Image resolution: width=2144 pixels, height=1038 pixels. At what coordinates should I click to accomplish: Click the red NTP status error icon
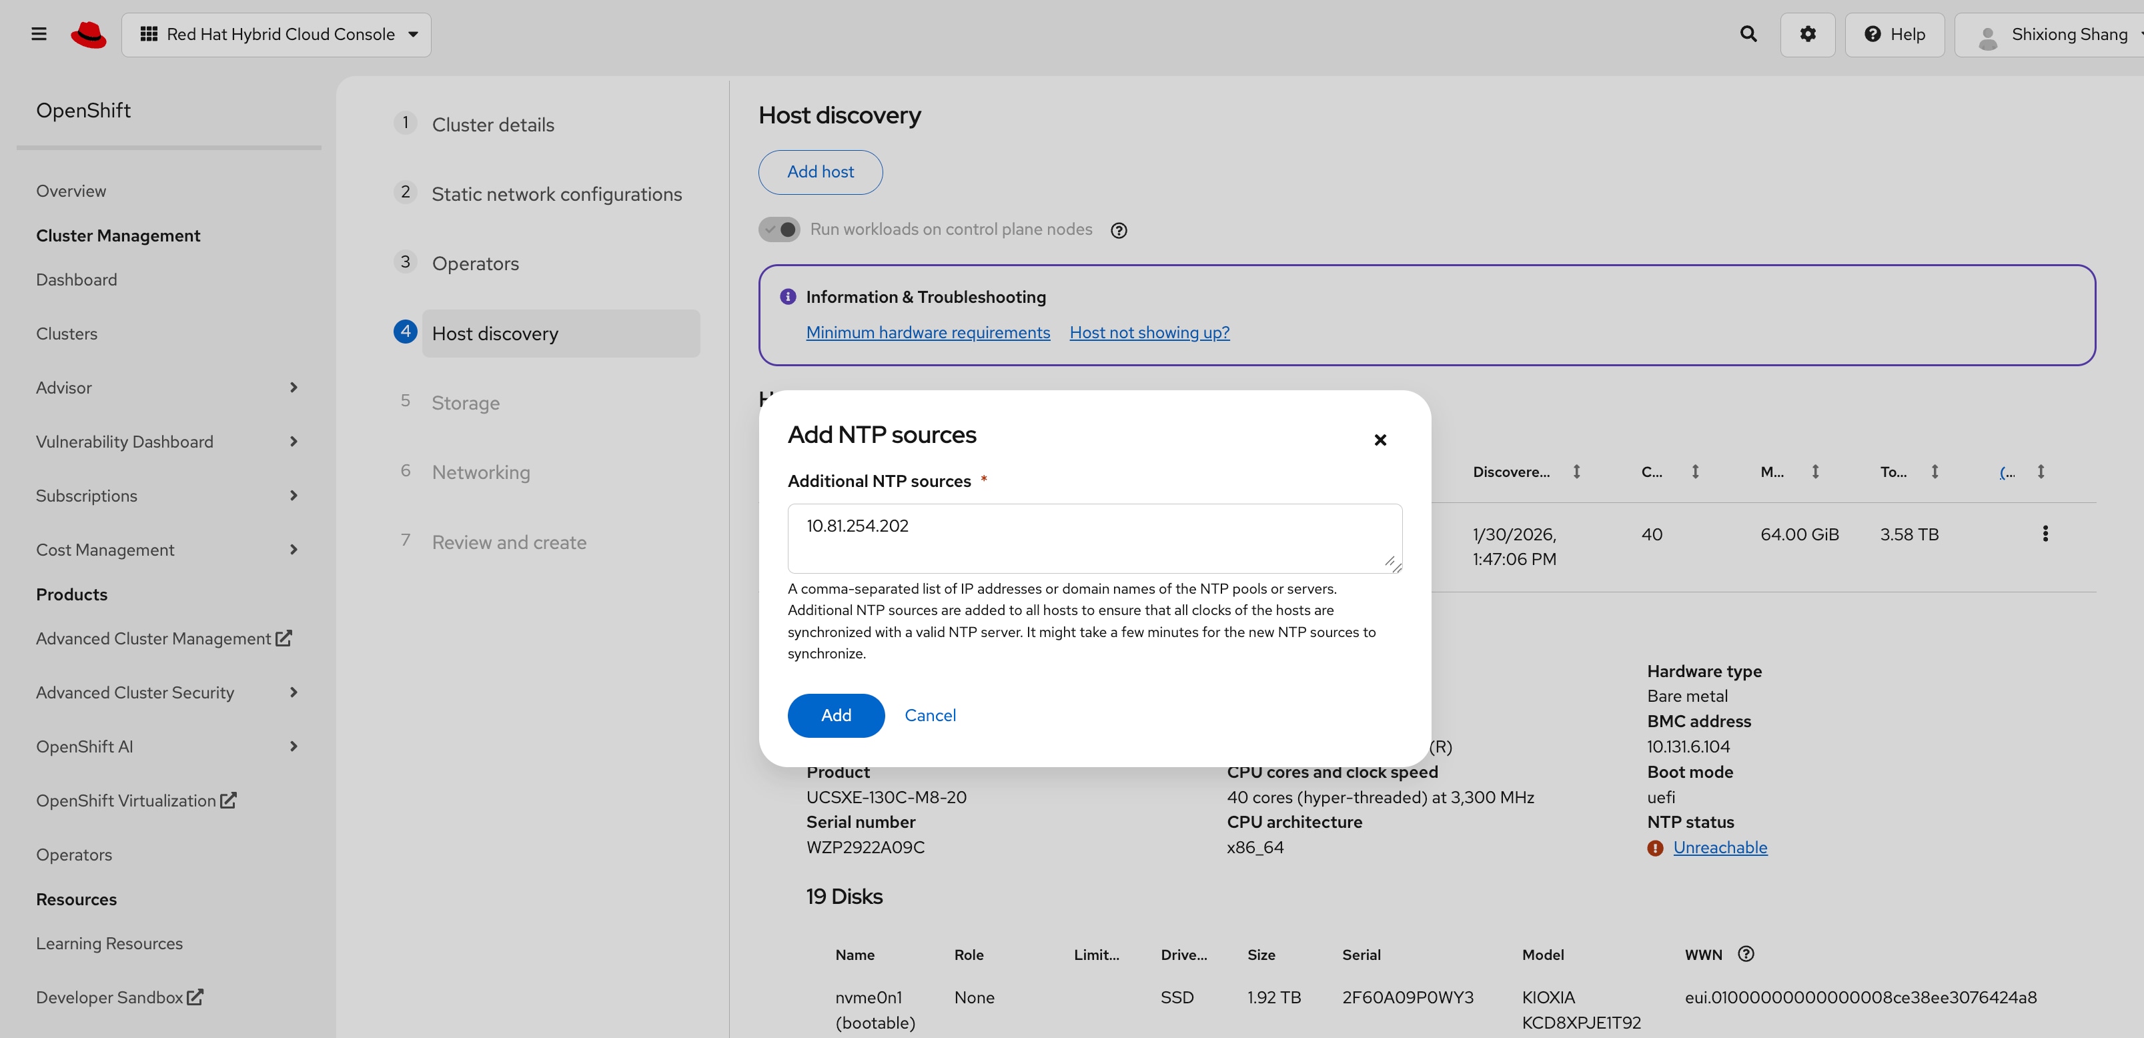pos(1654,849)
